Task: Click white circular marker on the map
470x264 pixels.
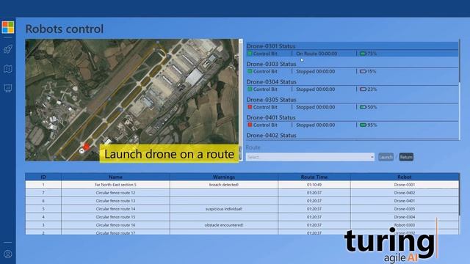Action: [x=82, y=151]
